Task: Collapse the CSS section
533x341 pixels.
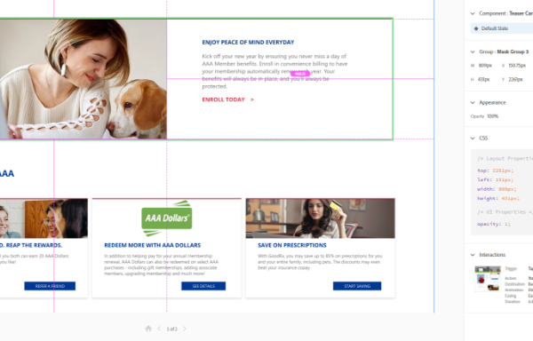Action: (x=473, y=139)
